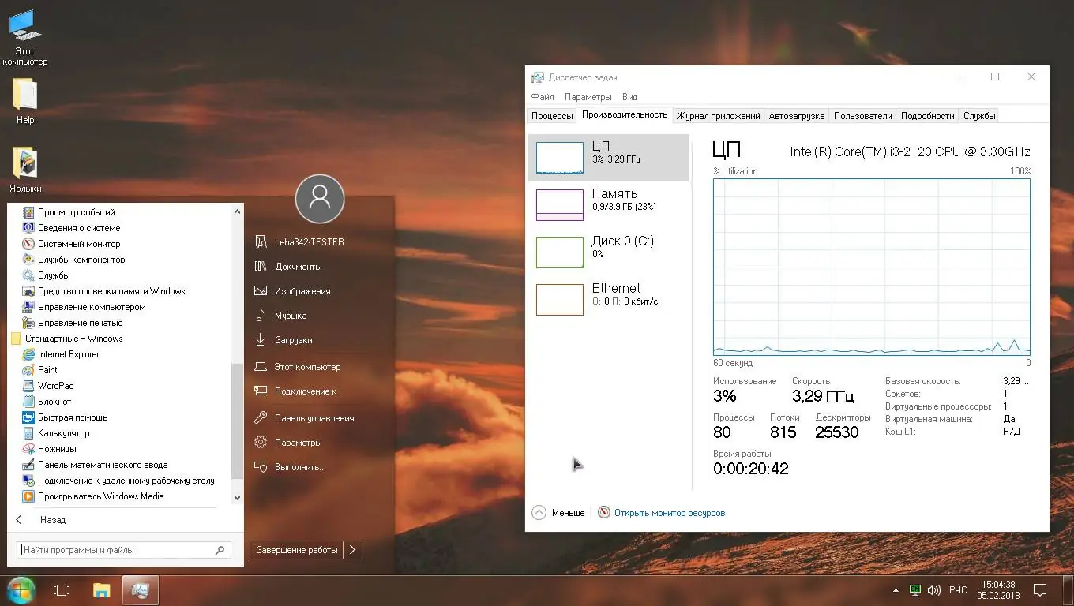Open Task View on taskbar
The width and height of the screenshot is (1074, 606).
[x=62, y=589]
